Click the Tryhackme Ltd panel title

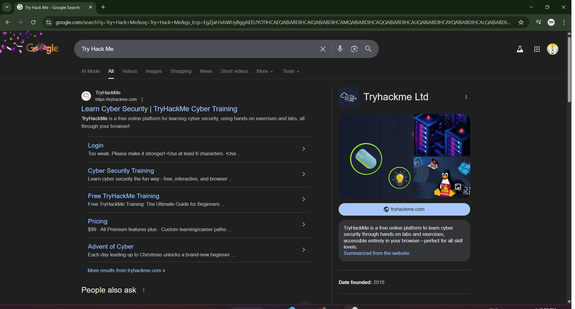coord(396,97)
